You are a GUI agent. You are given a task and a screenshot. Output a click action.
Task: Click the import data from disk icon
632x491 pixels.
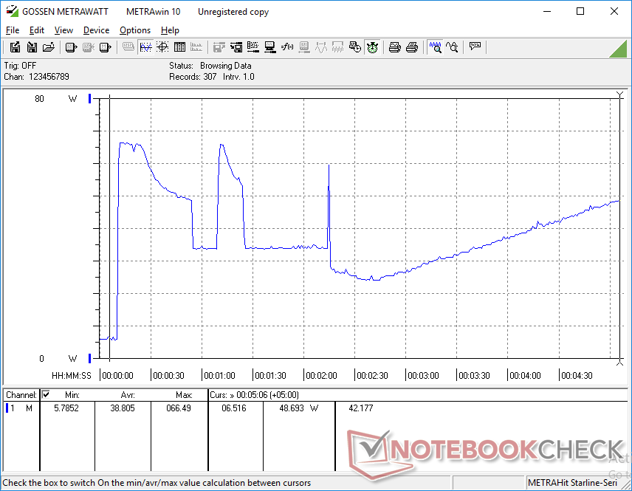(32, 47)
